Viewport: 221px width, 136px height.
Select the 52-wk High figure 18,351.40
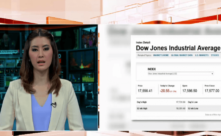tap(180, 108)
